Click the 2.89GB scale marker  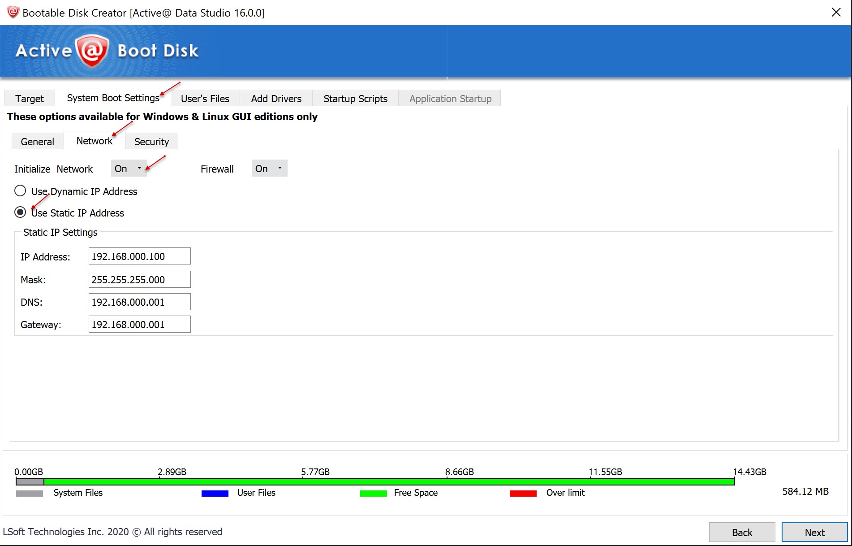pos(172,472)
